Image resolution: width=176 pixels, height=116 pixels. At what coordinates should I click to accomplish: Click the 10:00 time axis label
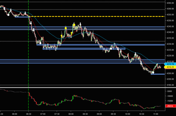(x=127, y=114)
